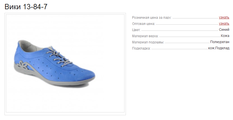This screenshot has width=233, height=120.
Task: Click the "Материал верха" label
Action: tap(145, 36)
